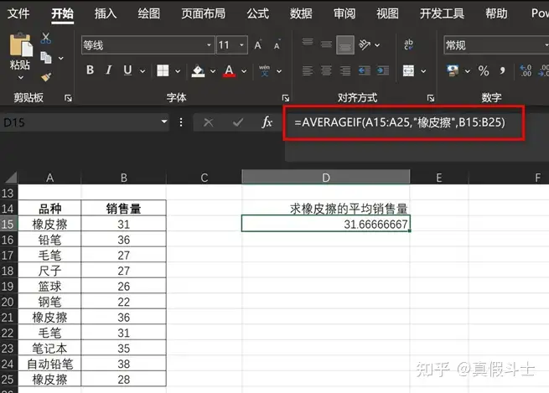
Task: Click the Paste clipboard icon
Action: click(x=21, y=44)
